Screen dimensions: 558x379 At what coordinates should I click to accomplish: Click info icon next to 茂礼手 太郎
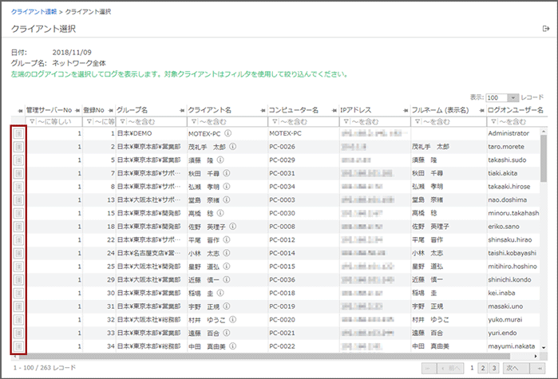tap(233, 147)
